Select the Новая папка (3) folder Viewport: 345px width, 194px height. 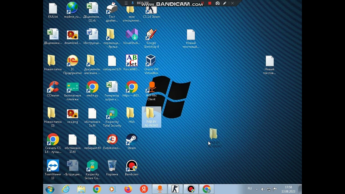(x=53, y=117)
